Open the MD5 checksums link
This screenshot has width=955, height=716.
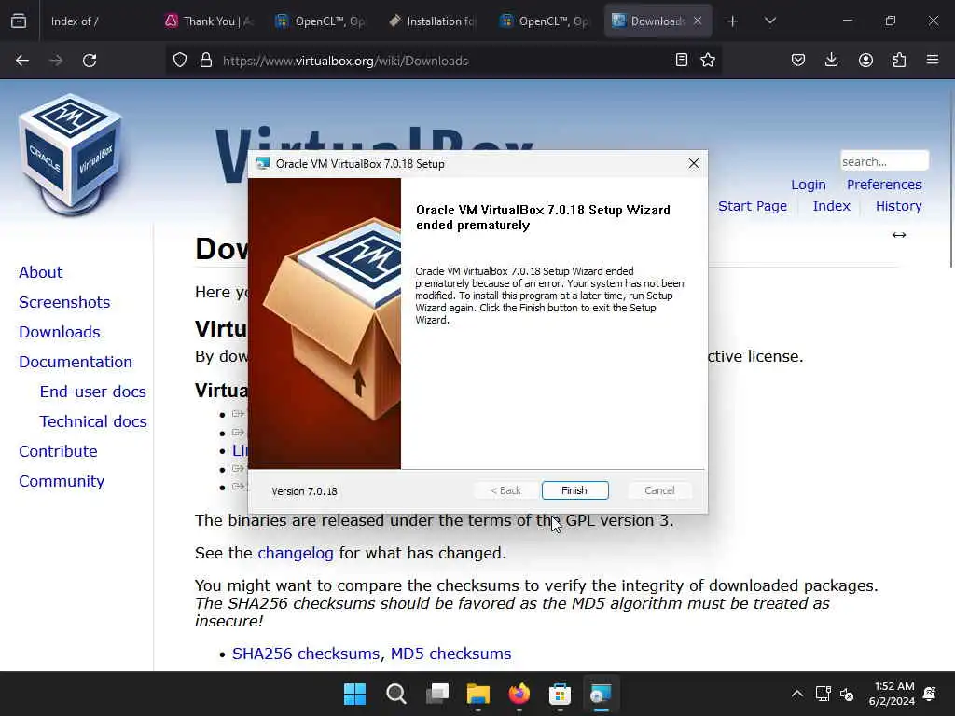click(x=450, y=654)
